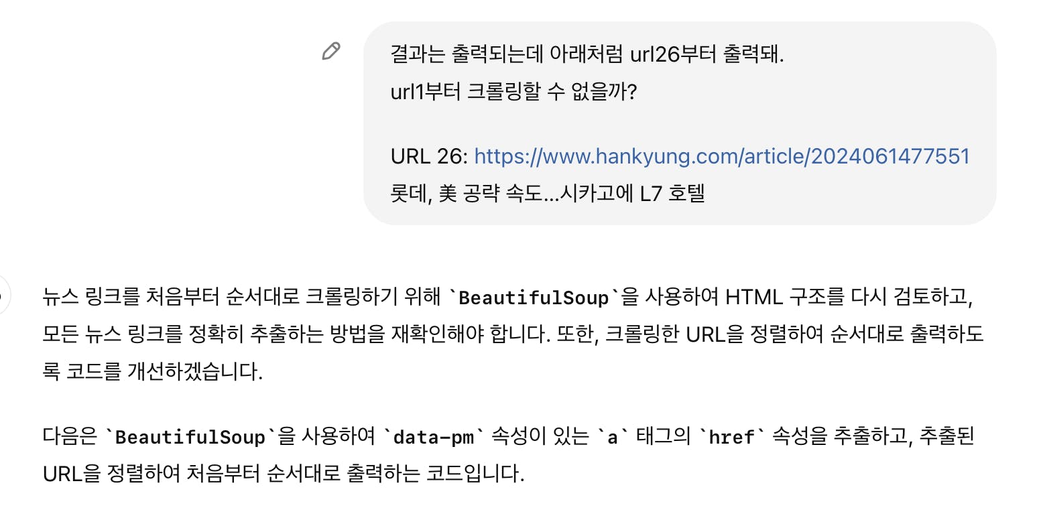Click 'L7 호텔' at the headline end

[672, 194]
